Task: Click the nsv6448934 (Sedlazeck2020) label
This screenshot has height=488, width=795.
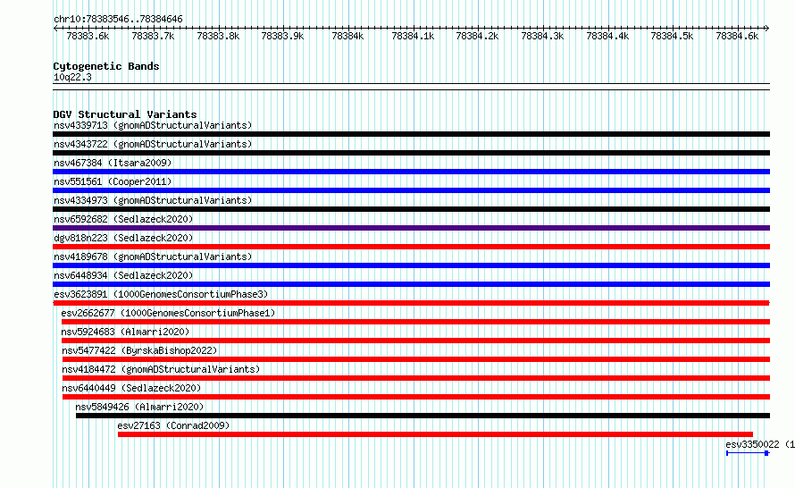Action: point(123,275)
